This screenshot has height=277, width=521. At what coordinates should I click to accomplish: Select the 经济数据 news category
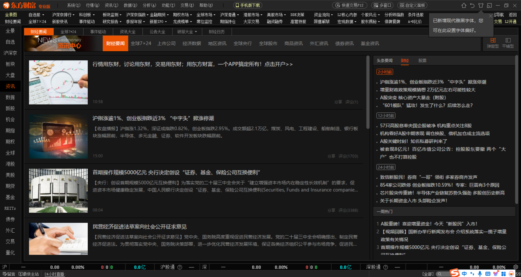(192, 43)
